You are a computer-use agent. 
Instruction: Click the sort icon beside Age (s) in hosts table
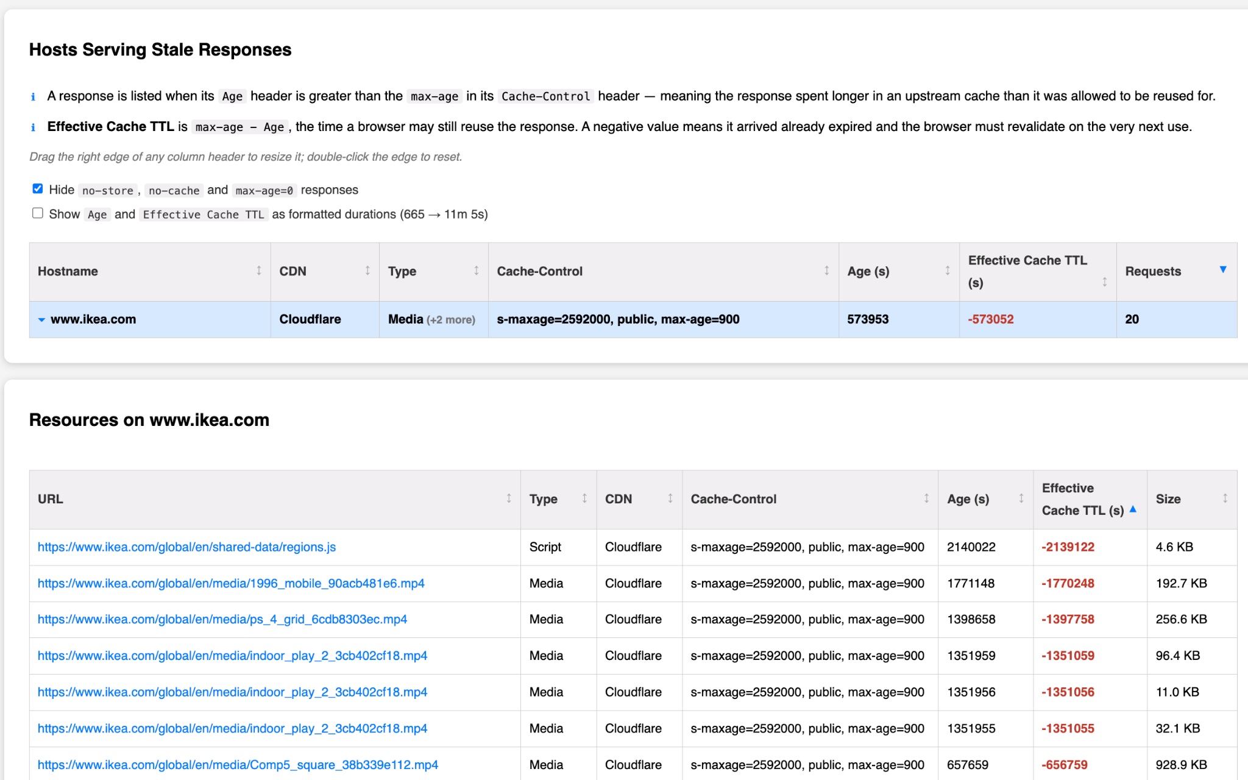[x=948, y=271]
